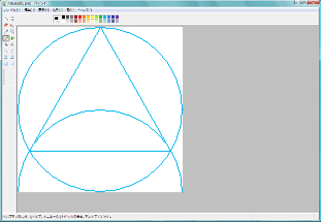The image size is (321, 222).
Task: Select the Ellipse shape tool
Action: 6,64
